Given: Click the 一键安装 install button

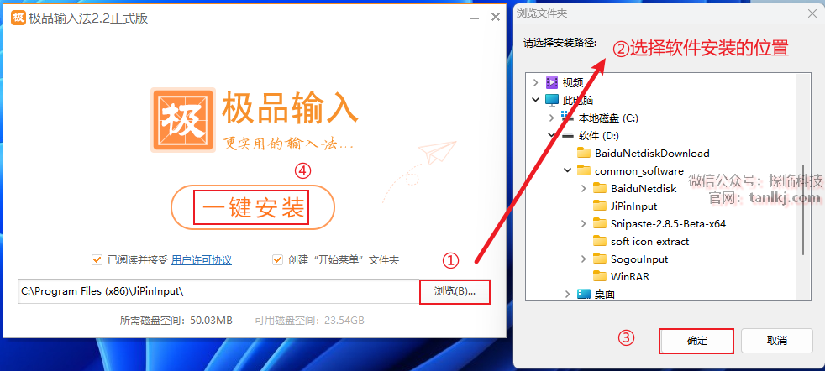Looking at the screenshot, I should click(x=253, y=208).
